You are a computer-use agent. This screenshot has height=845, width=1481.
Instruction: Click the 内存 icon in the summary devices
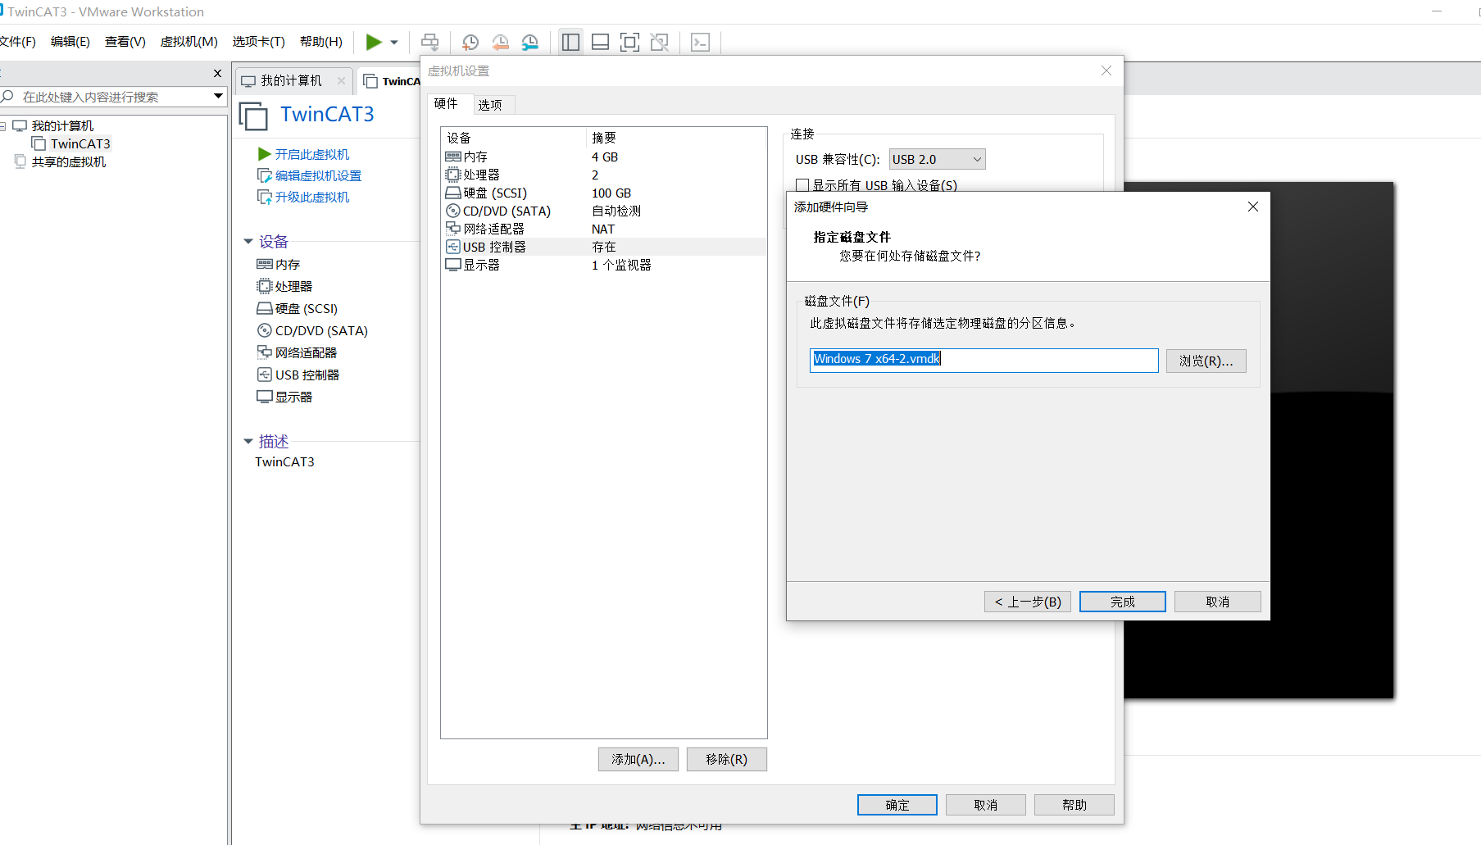(264, 264)
